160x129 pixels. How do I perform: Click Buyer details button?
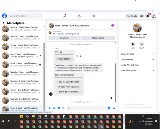[64, 59]
